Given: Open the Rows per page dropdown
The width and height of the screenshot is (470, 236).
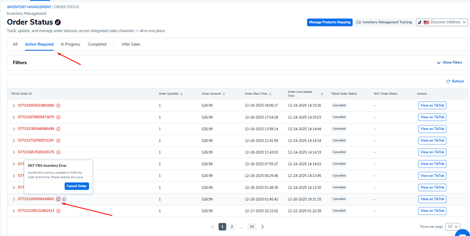Looking at the screenshot, I should pyautogui.click(x=452, y=226).
